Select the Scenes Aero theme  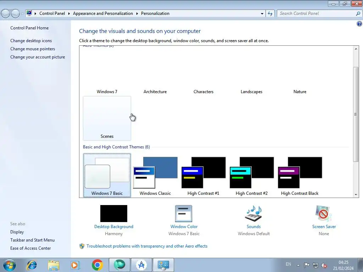coord(107,118)
